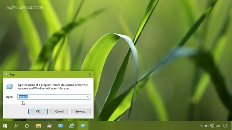
Task: Open the taskbar app next to Internet Explorer
Action: pos(61,126)
